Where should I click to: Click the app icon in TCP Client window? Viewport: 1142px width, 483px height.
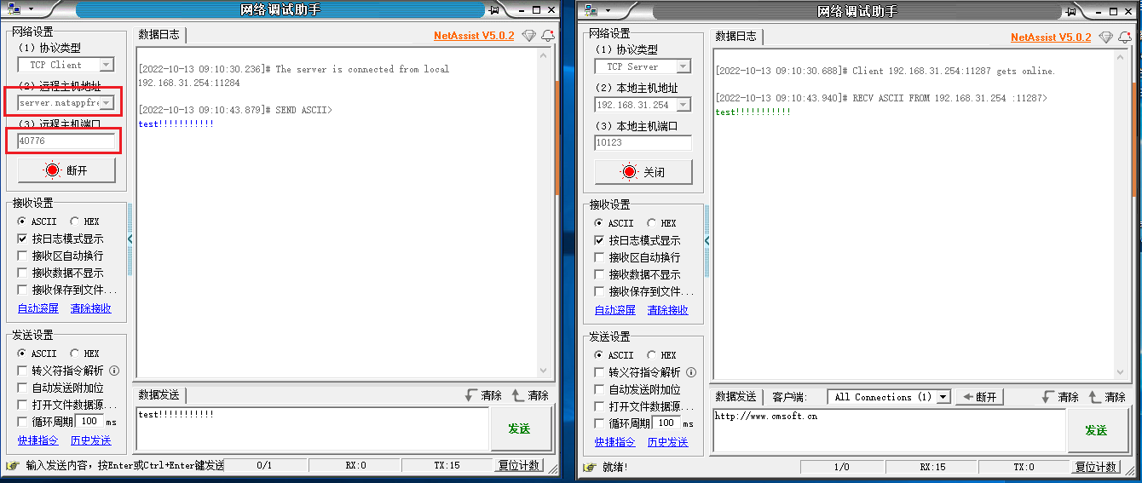point(13,9)
